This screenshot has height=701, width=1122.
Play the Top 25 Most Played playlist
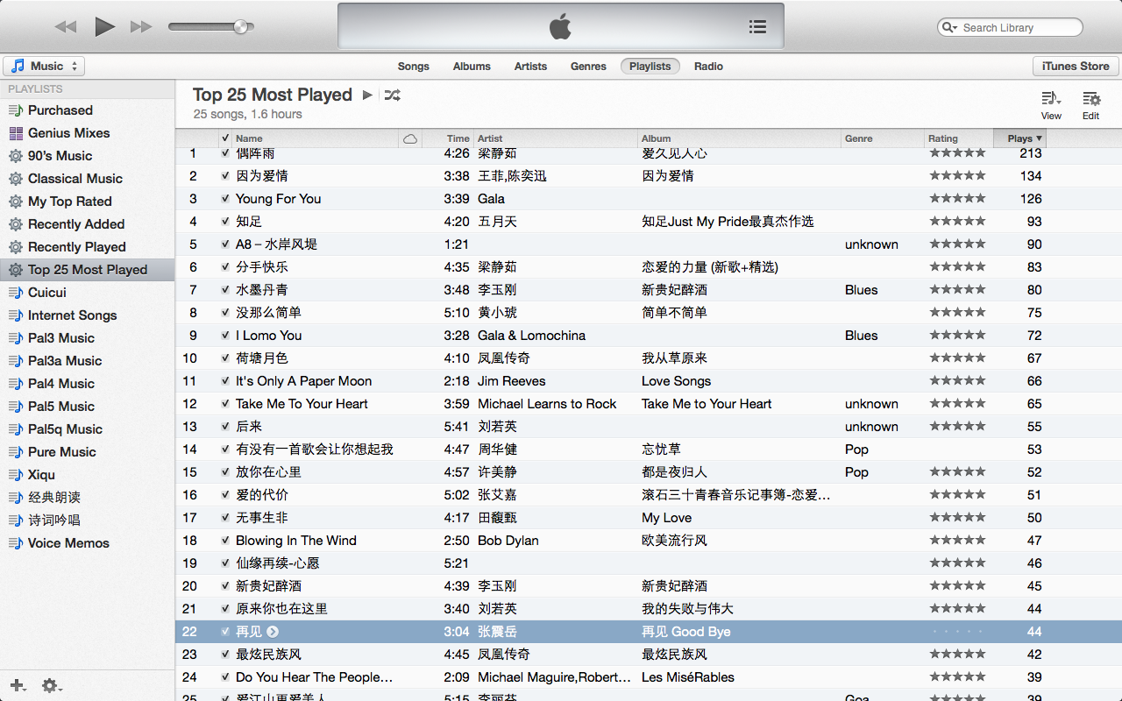coord(367,95)
